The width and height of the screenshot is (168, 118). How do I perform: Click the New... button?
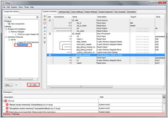[8, 85]
